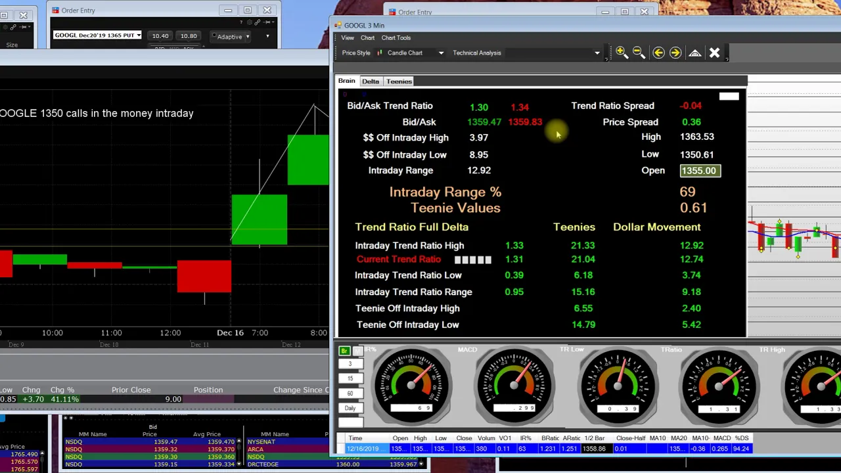The height and width of the screenshot is (473, 841).
Task: Click the yellow right arrow scroll icon
Action: pos(675,53)
